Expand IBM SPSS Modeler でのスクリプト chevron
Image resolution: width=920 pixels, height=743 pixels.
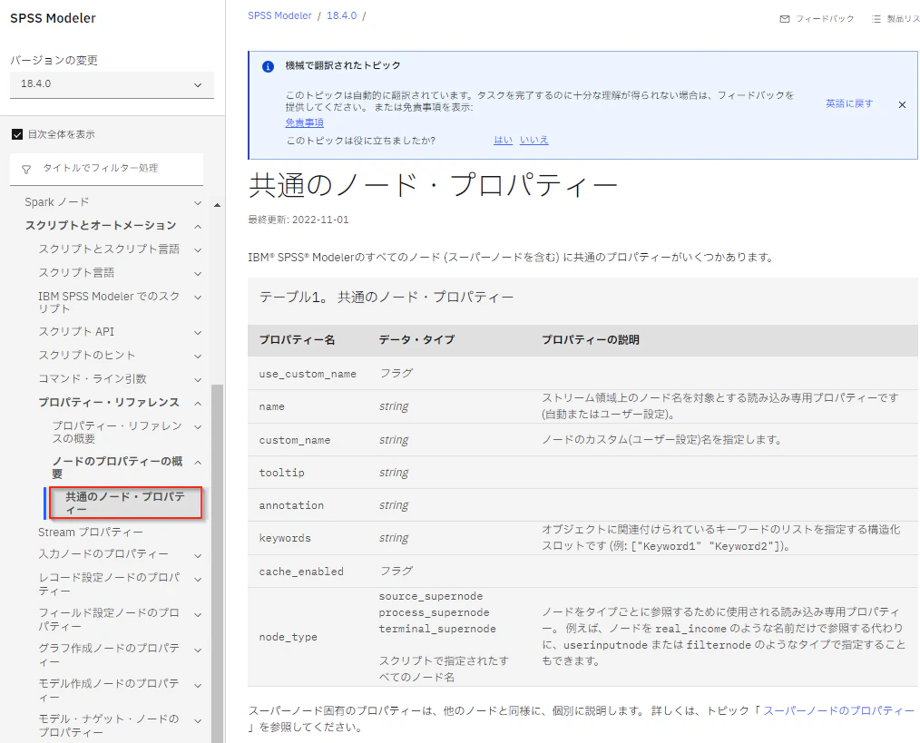point(199,297)
